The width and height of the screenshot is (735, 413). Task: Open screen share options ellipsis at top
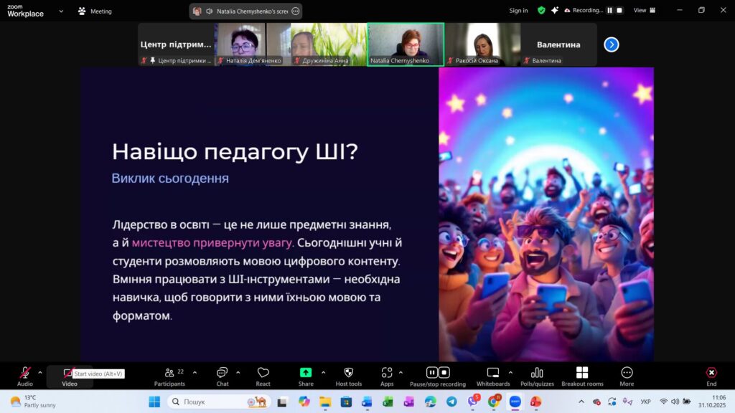(295, 11)
